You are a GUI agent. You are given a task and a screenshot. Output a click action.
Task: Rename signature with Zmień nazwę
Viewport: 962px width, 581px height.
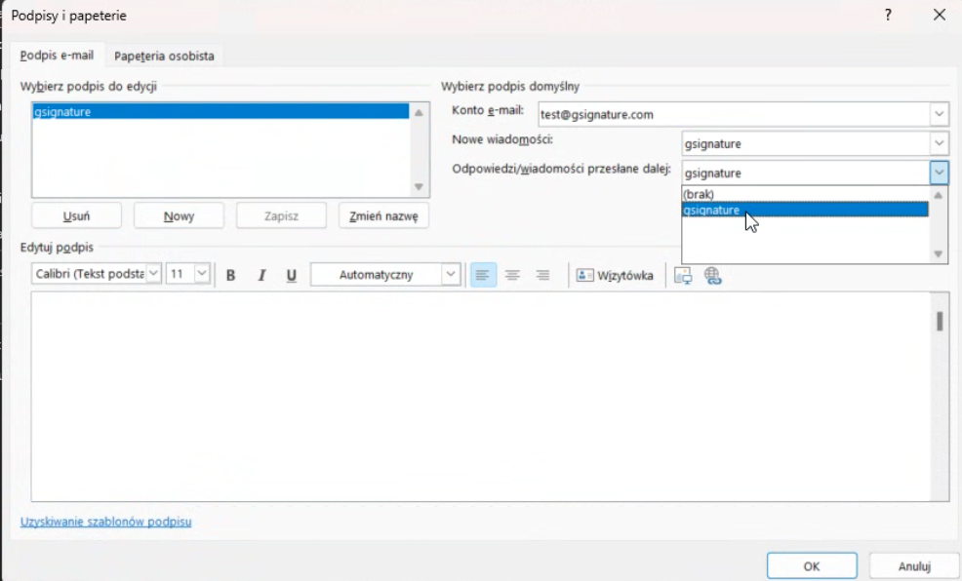(383, 215)
